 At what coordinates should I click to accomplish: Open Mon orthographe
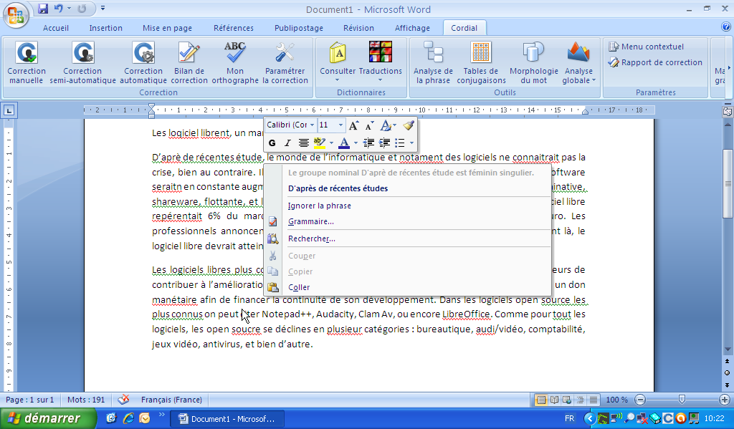click(235, 63)
